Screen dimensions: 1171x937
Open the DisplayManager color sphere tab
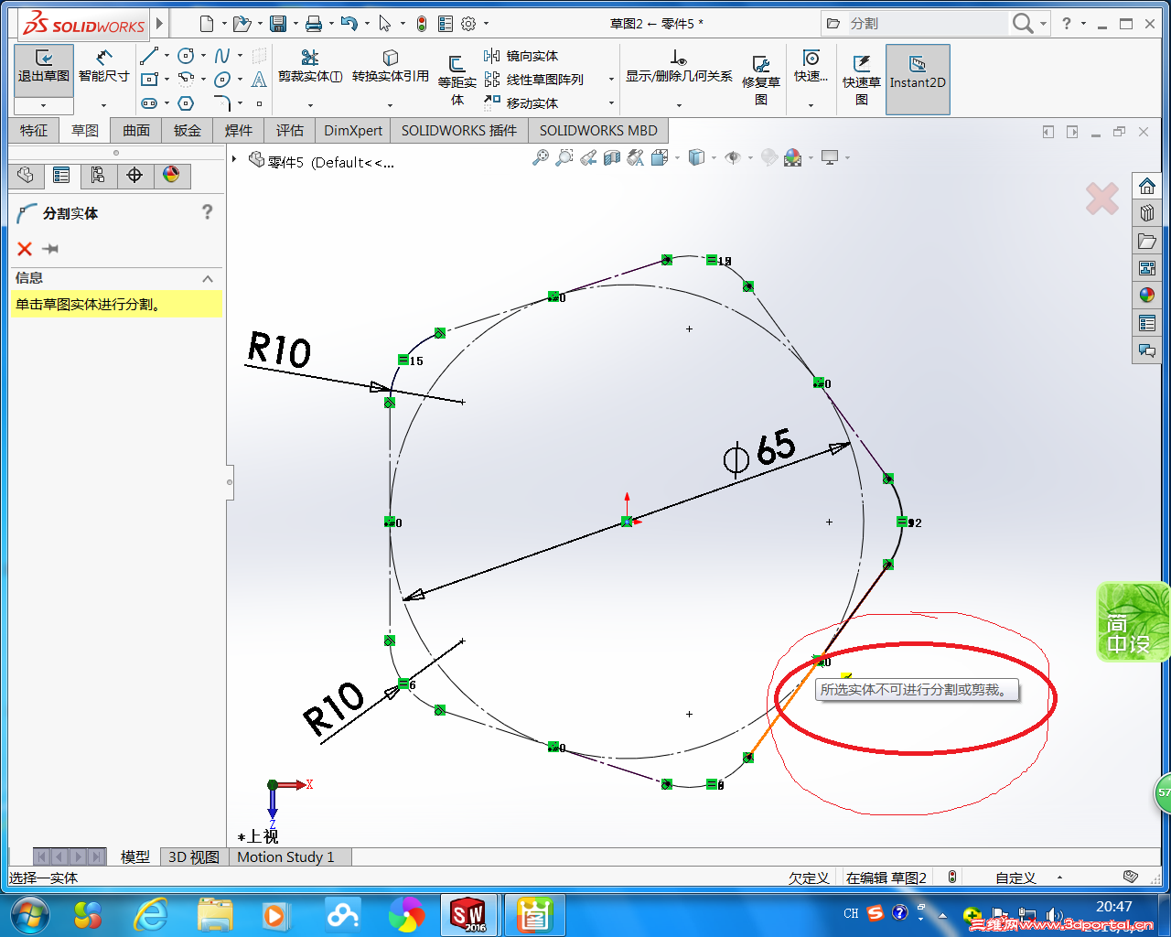tap(171, 175)
